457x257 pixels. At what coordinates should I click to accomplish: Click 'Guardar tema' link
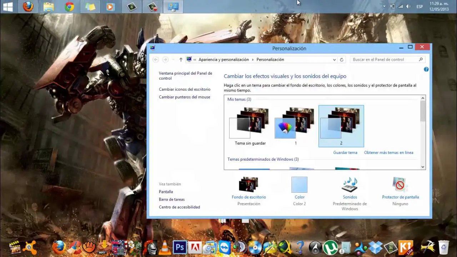(x=345, y=152)
